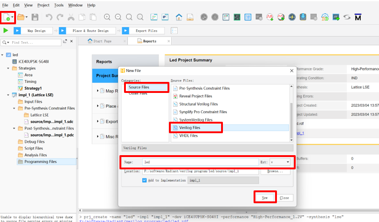
Task: Select Verilog Files in source list
Action: (190, 127)
